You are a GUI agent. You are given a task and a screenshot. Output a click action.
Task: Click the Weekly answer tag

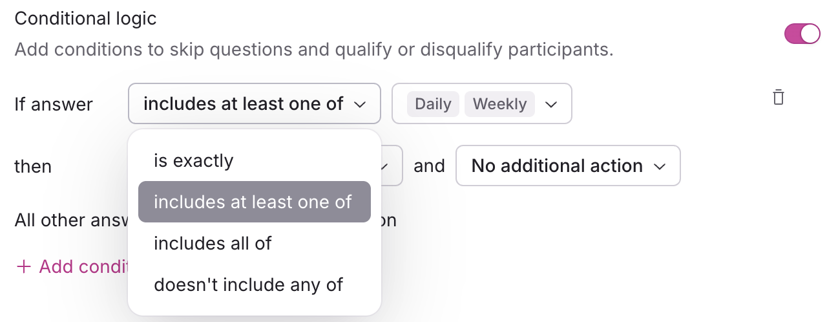499,104
